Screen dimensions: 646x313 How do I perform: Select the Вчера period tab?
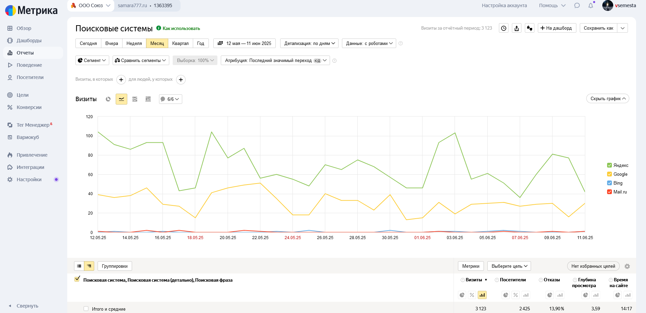pyautogui.click(x=112, y=43)
